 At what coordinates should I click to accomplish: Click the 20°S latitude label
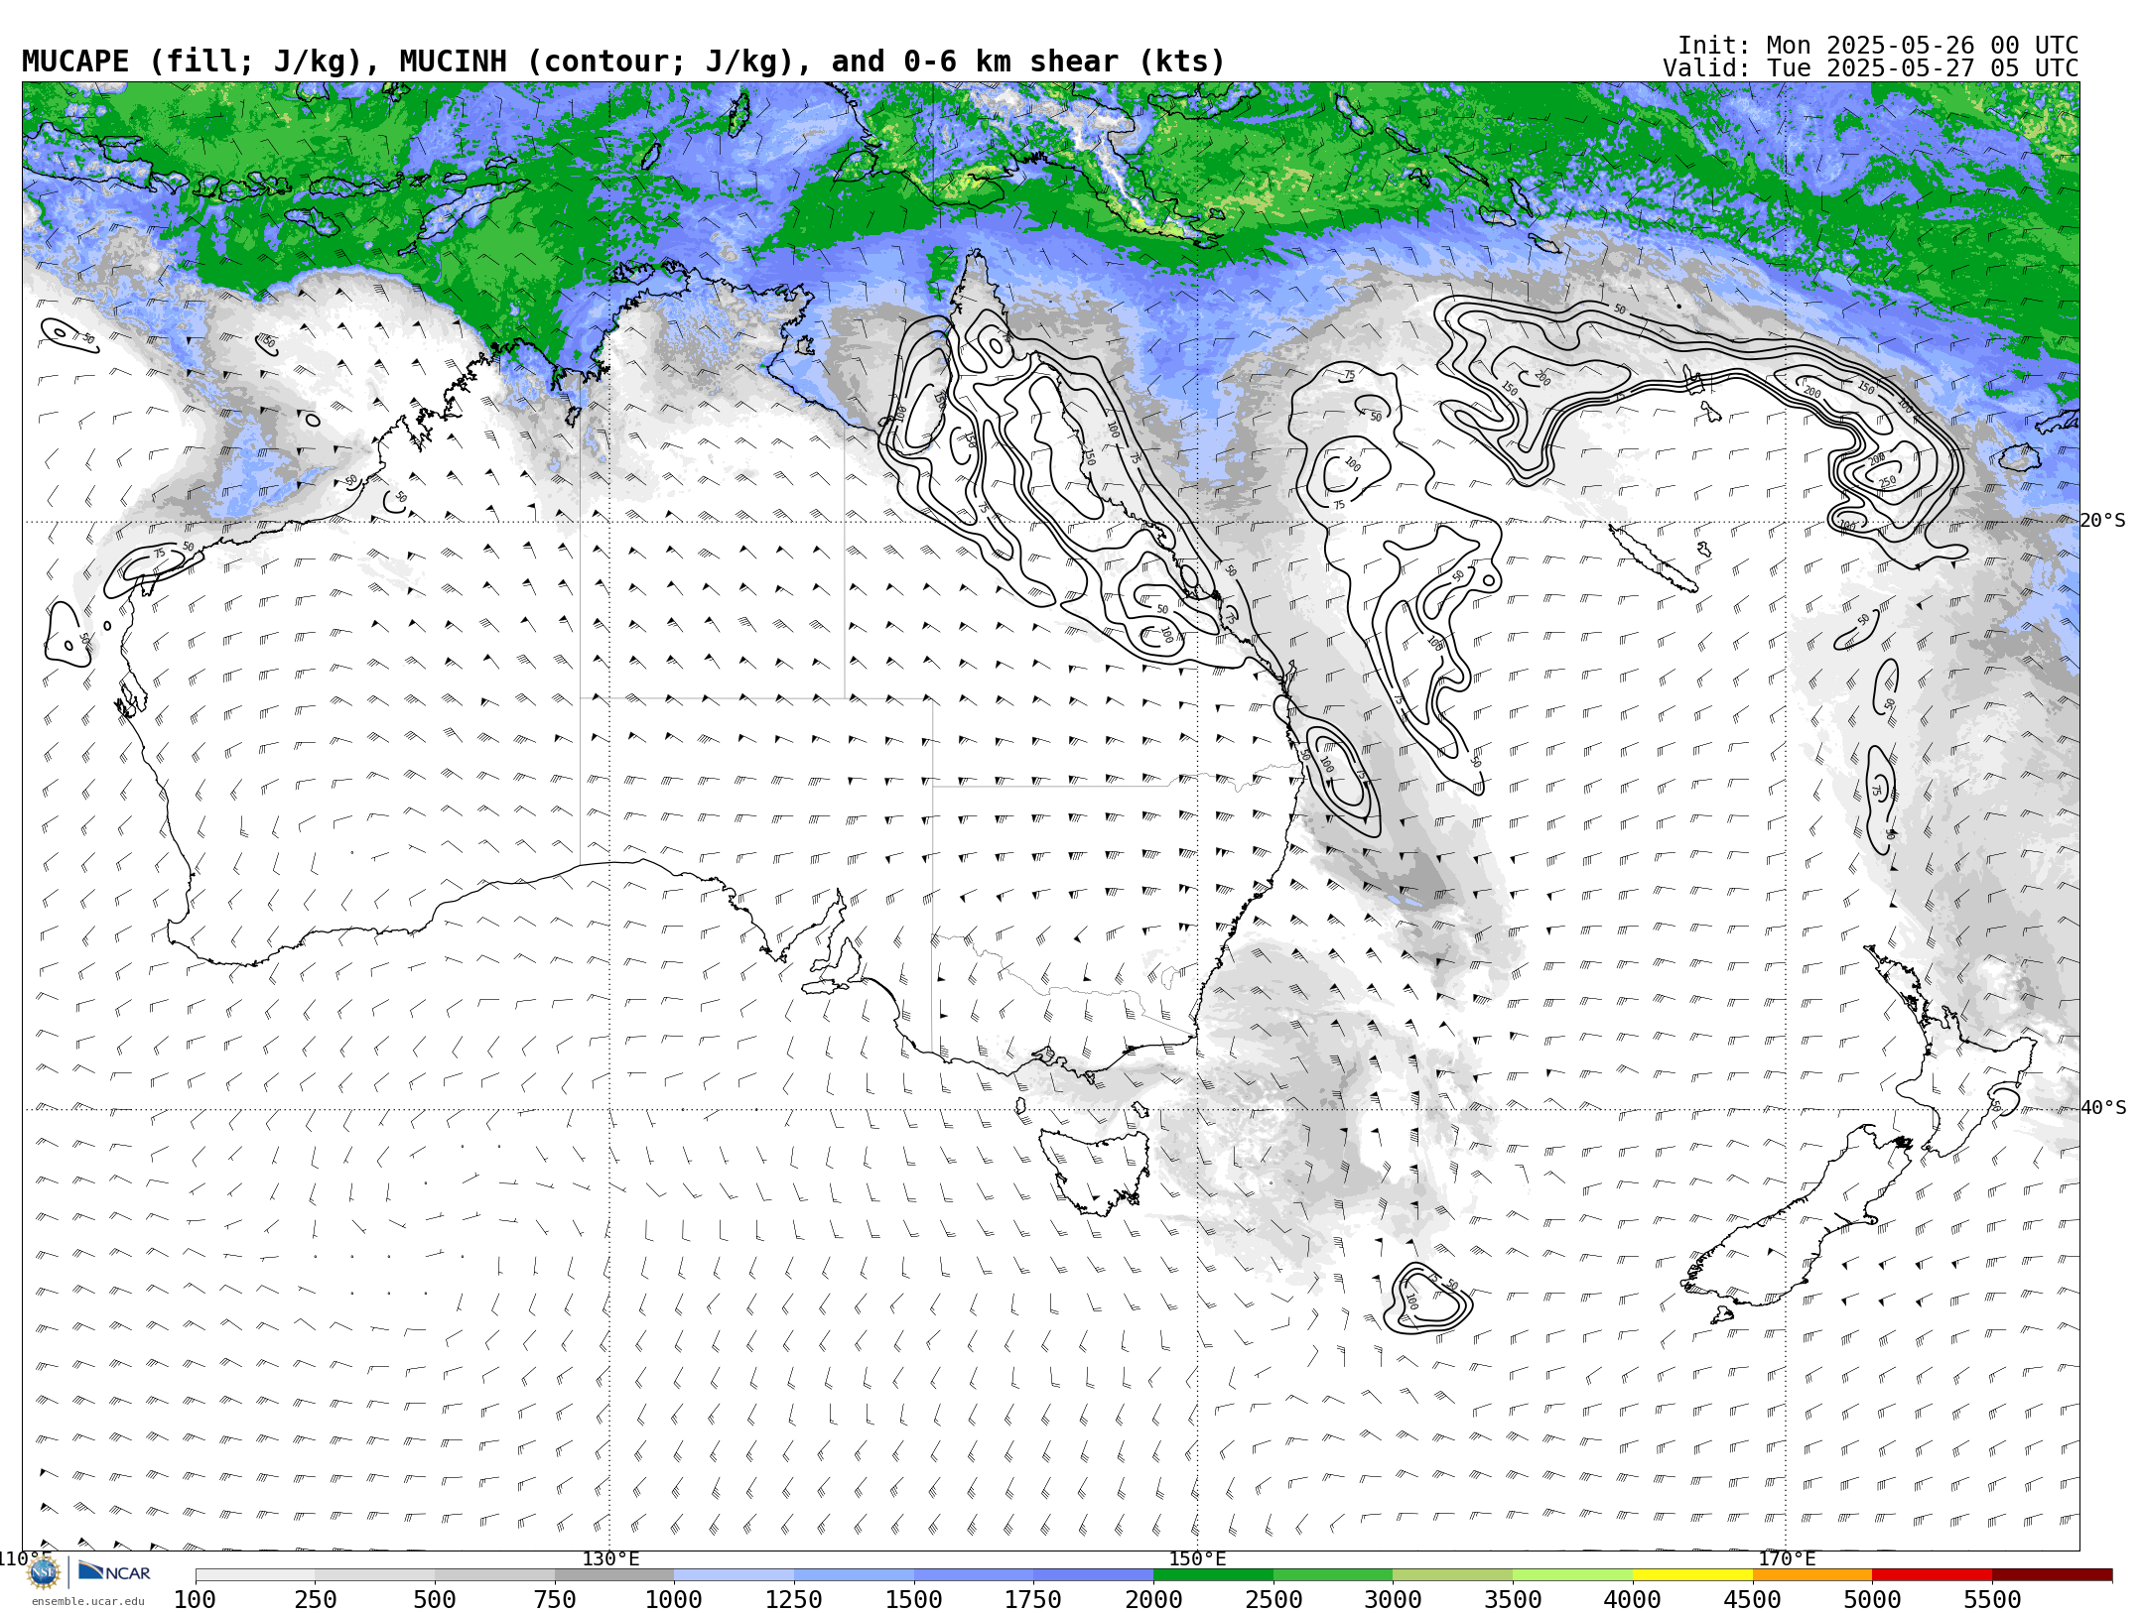coord(2103,521)
